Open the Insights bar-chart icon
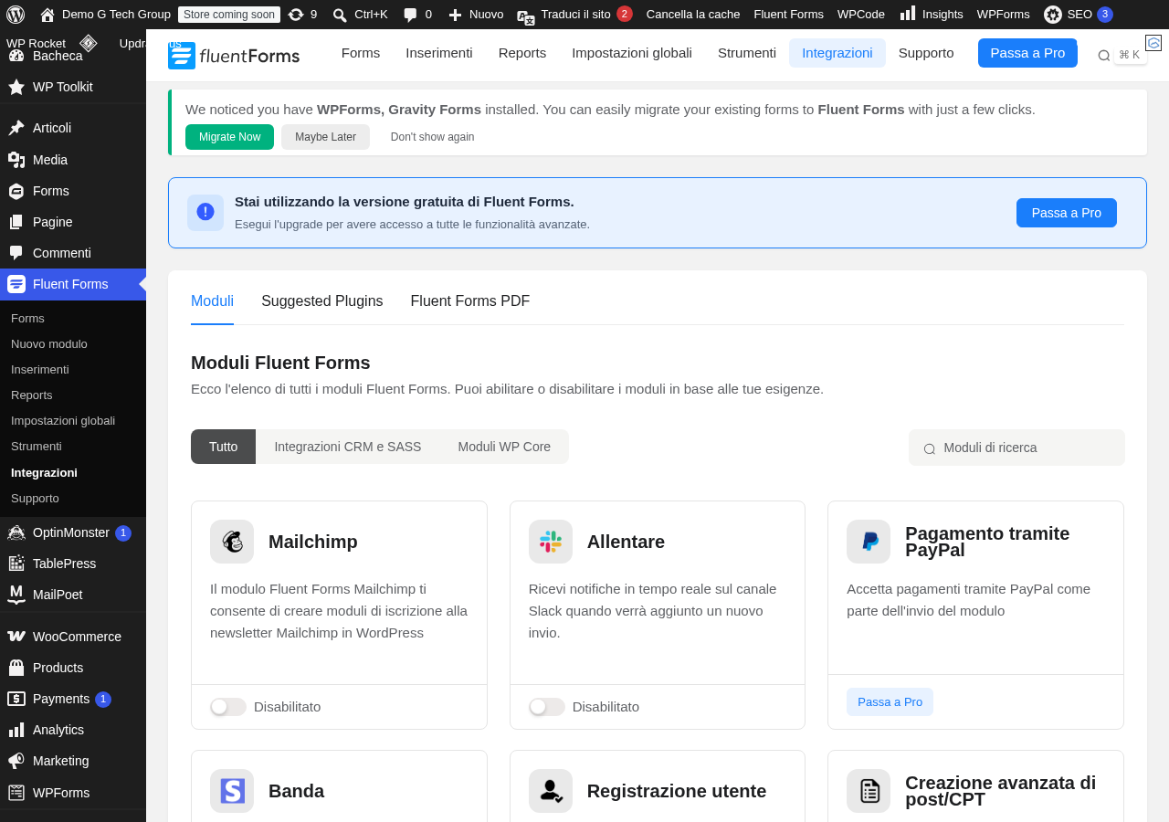This screenshot has width=1169, height=822. point(908,14)
